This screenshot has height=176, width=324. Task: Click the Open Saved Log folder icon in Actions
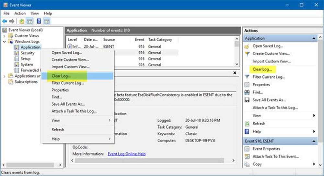(247, 46)
